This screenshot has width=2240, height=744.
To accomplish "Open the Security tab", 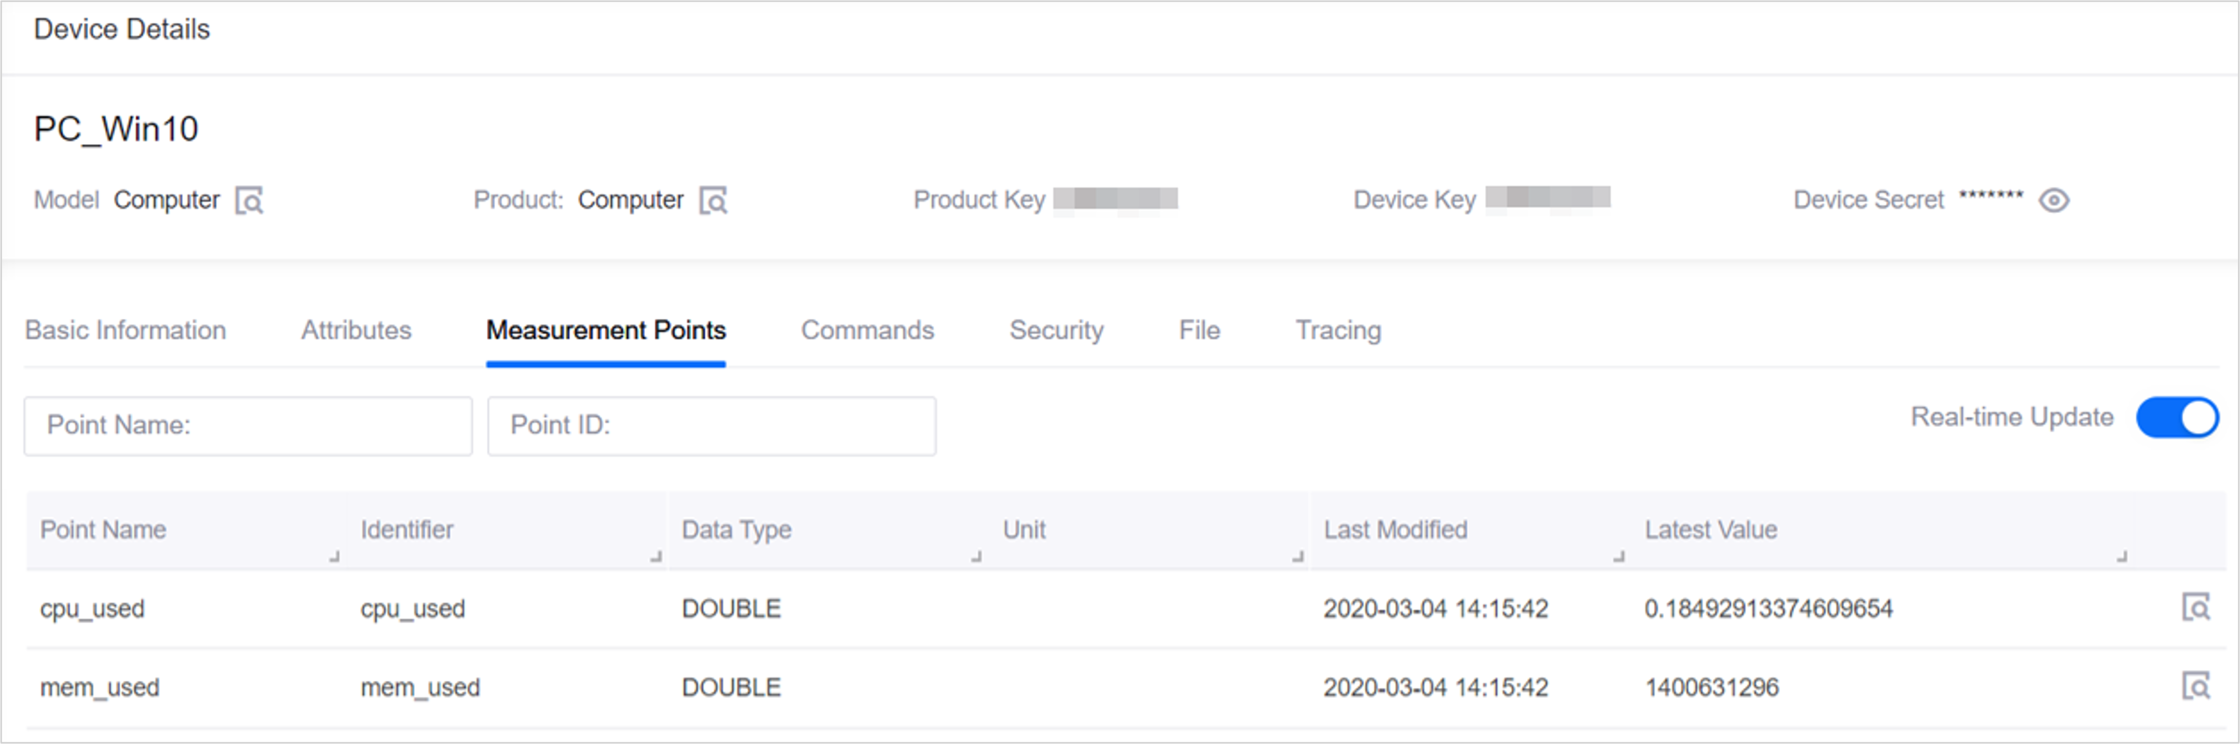I will pos(1057,330).
